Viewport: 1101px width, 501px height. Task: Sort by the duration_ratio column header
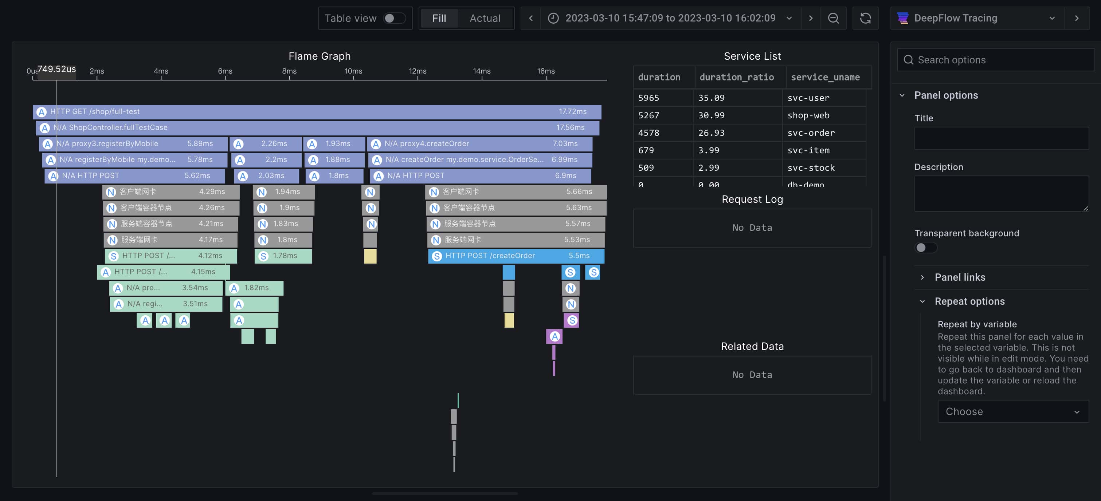click(x=736, y=77)
